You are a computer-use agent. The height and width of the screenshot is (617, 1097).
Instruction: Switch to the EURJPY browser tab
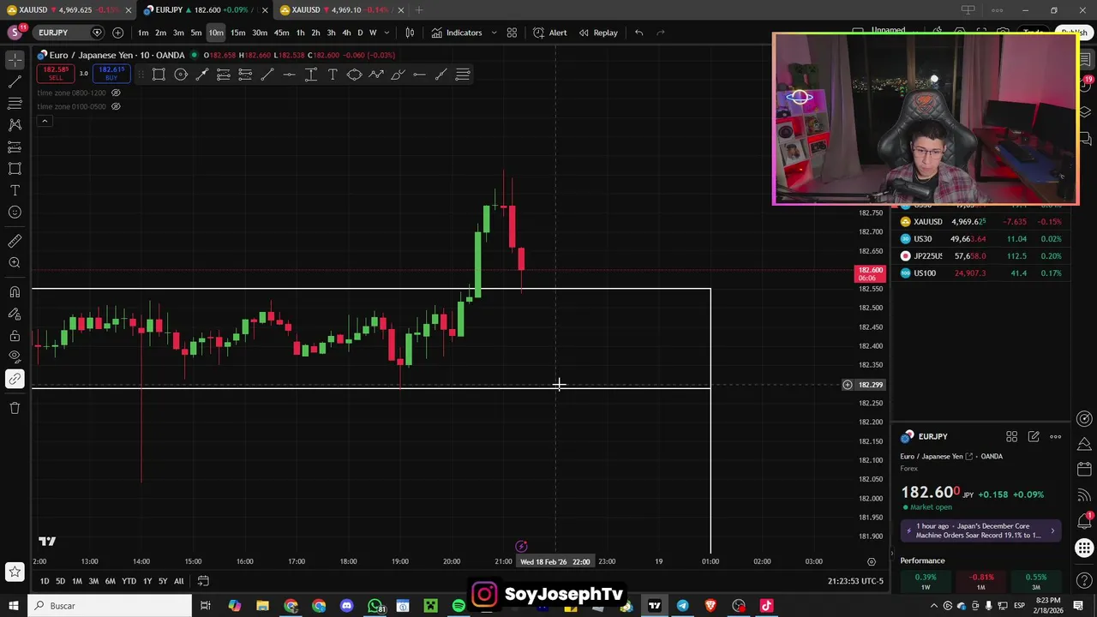click(206, 10)
